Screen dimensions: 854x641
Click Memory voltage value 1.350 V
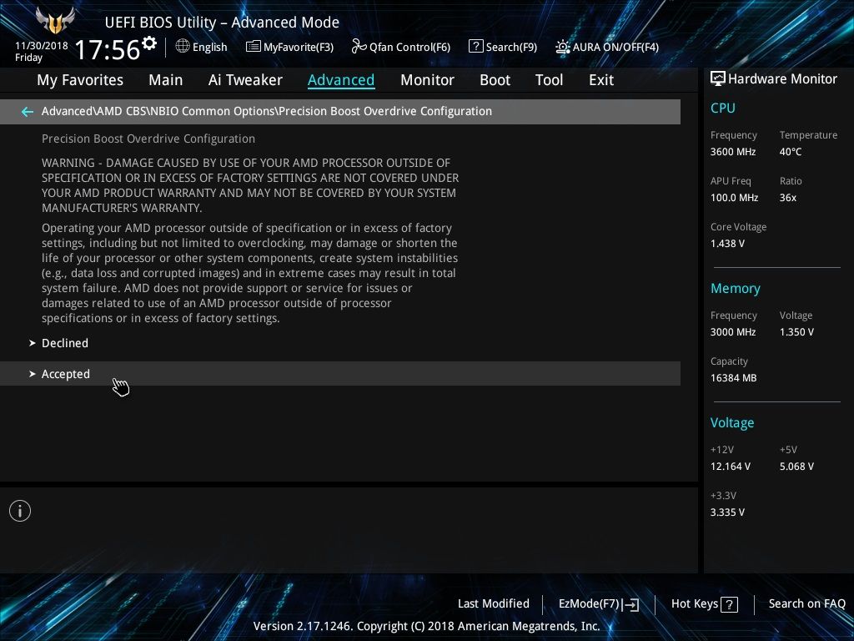(796, 332)
